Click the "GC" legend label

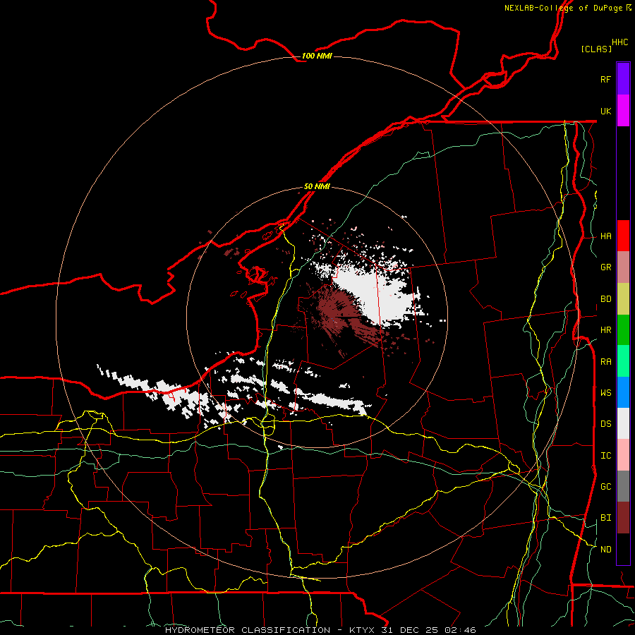[605, 486]
